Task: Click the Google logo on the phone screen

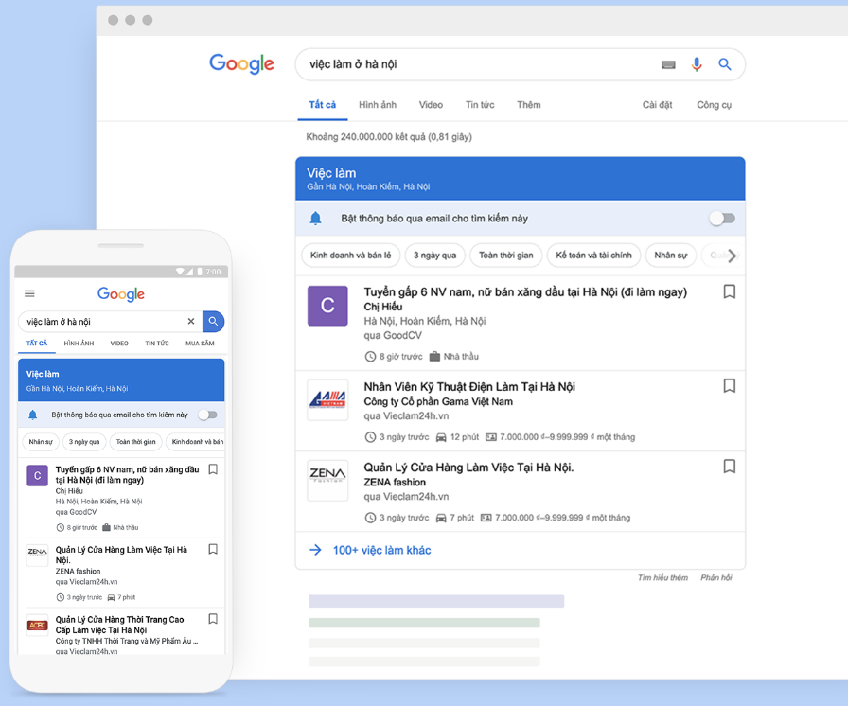Action: coord(120,294)
